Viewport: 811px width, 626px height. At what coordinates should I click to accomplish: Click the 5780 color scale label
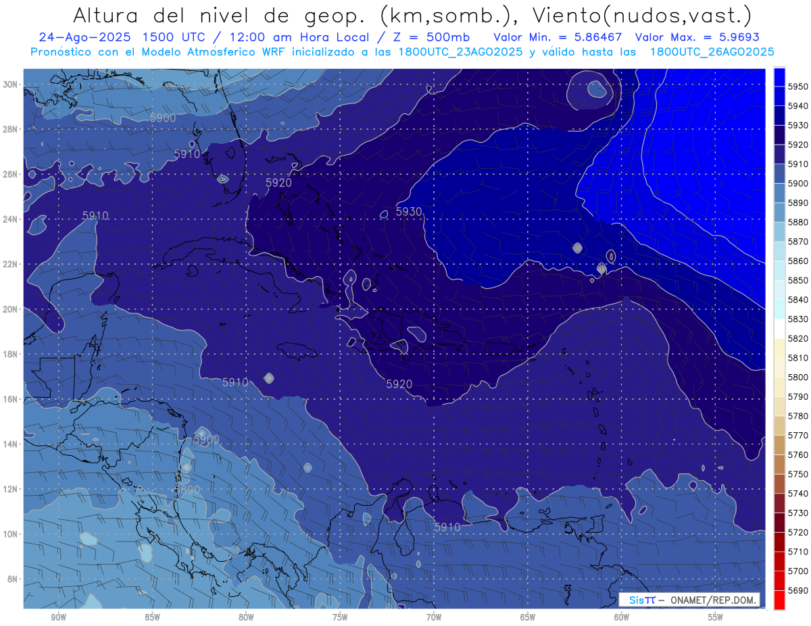[797, 415]
